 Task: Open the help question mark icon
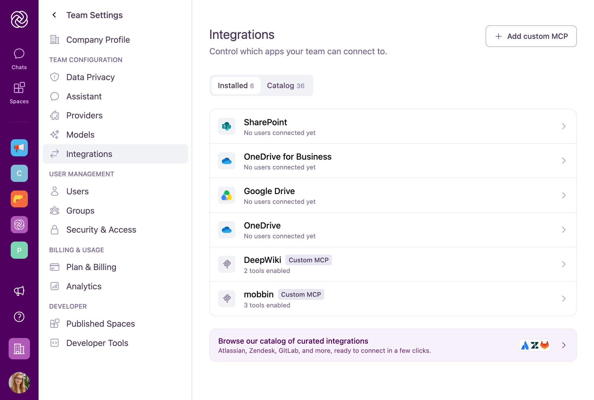coord(19,317)
